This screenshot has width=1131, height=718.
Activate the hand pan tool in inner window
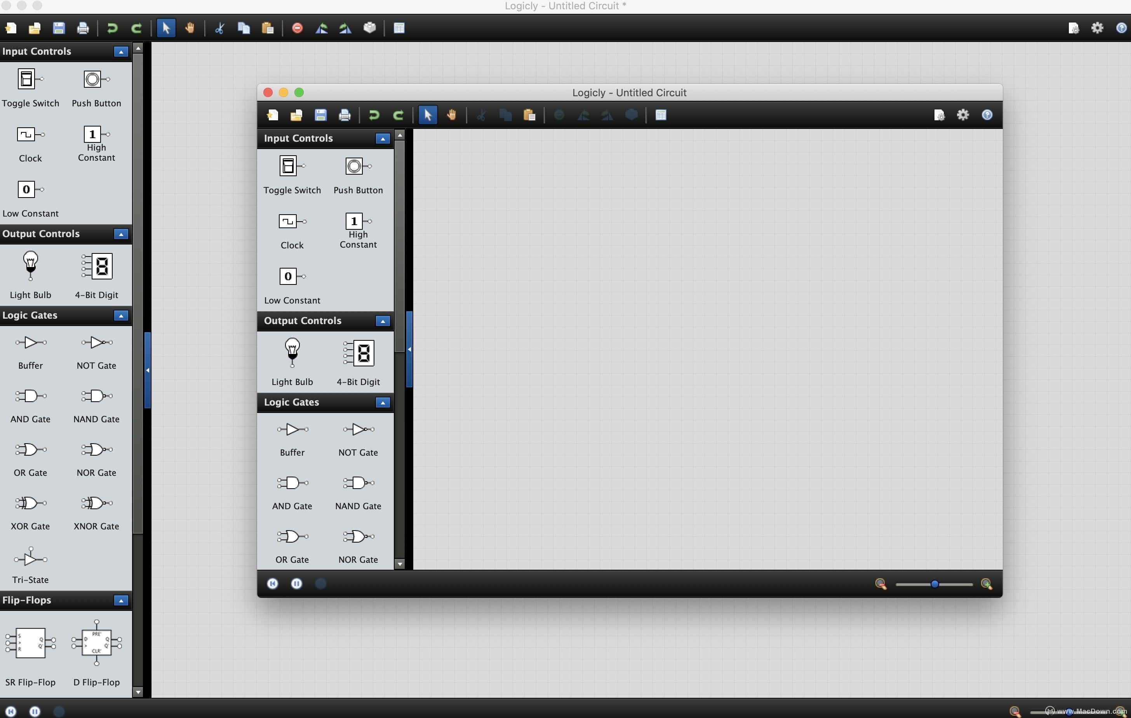tap(451, 115)
